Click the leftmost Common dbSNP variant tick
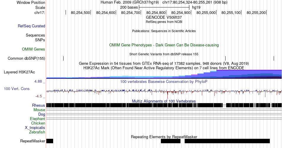 tap(64, 58)
